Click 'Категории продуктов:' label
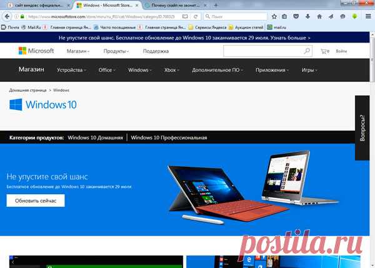This screenshot has height=268, width=375. (37, 137)
